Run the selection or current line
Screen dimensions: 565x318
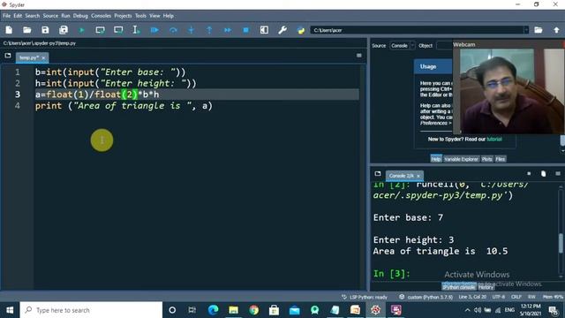point(136,30)
